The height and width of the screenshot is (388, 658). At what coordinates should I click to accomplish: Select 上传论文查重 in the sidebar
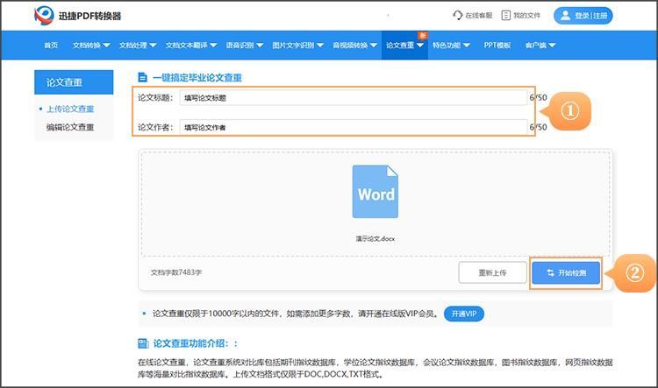(70, 109)
